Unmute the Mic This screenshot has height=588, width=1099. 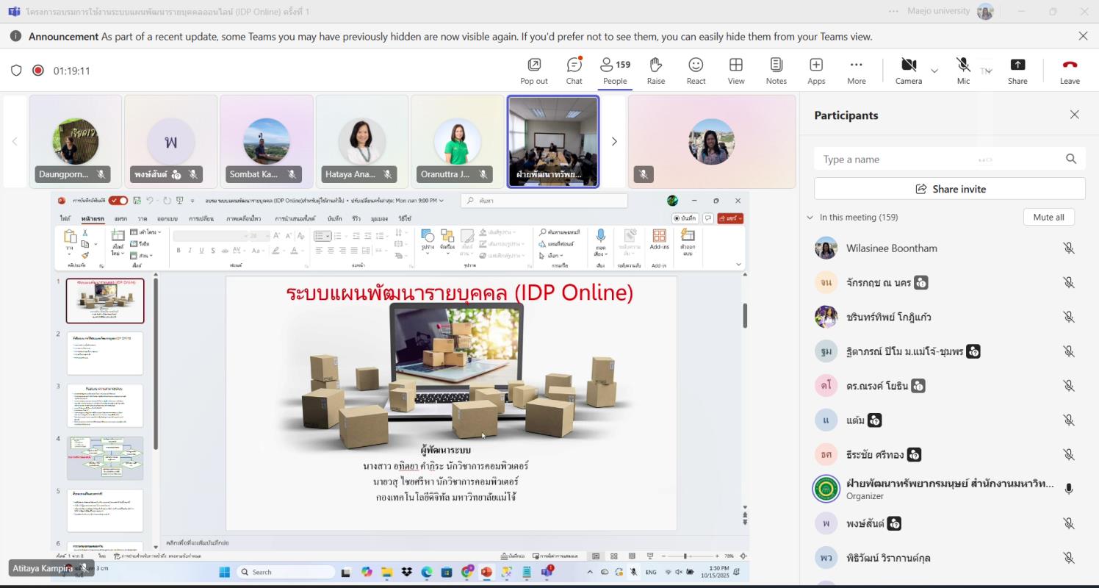pyautogui.click(x=963, y=71)
